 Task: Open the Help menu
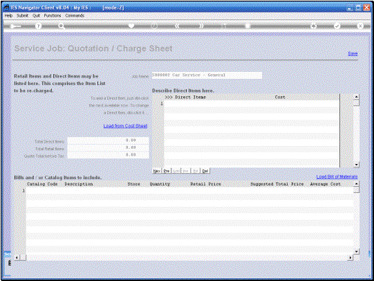tap(8, 15)
